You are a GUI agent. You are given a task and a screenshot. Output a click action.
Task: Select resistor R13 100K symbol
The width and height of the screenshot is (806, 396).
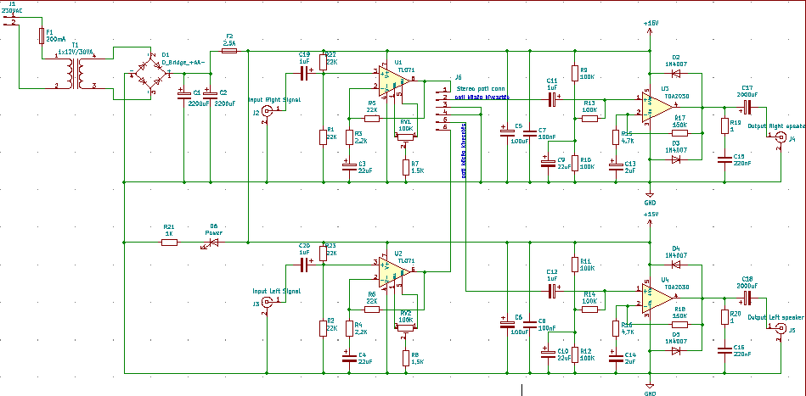tap(589, 119)
